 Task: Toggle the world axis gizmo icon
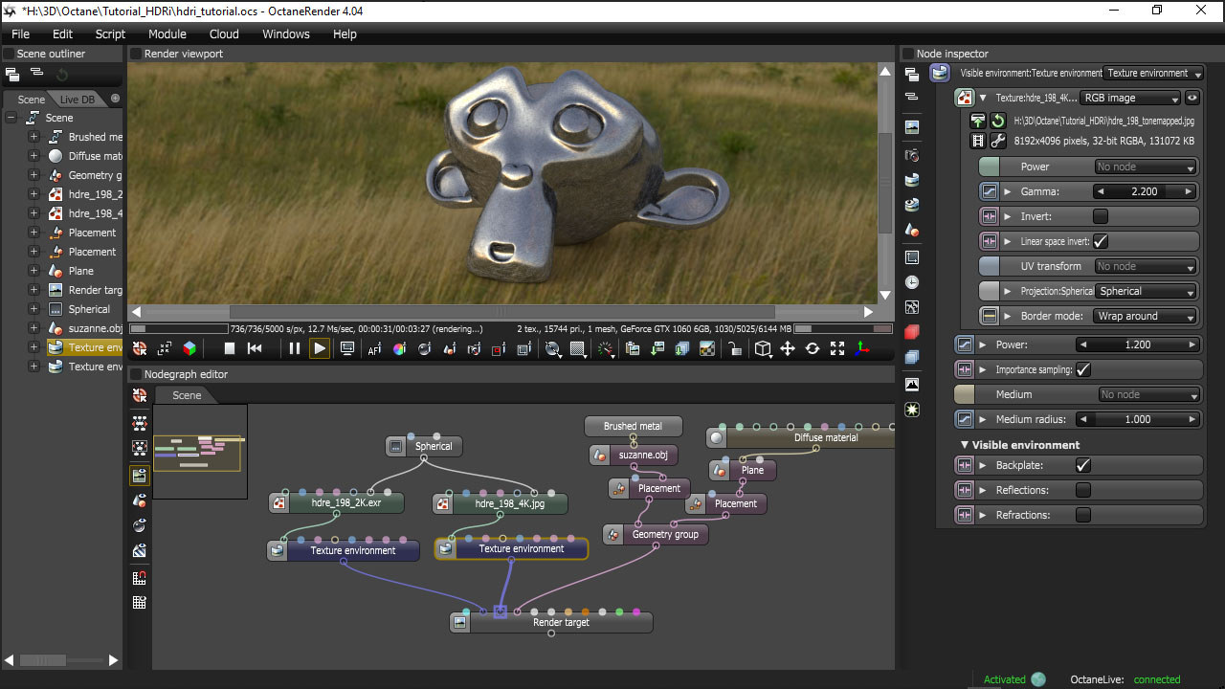point(862,349)
